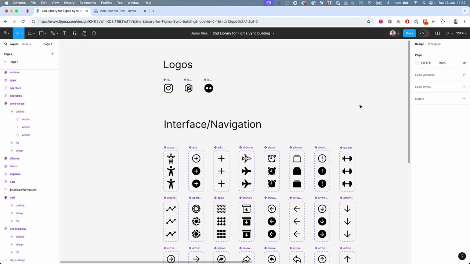
Task: Click the Figma user avatar
Action: pyautogui.click(x=393, y=33)
